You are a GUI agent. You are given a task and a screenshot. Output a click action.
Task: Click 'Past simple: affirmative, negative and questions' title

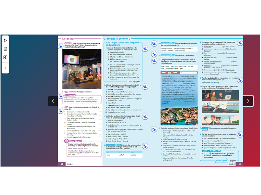pyautogui.click(x=122, y=44)
